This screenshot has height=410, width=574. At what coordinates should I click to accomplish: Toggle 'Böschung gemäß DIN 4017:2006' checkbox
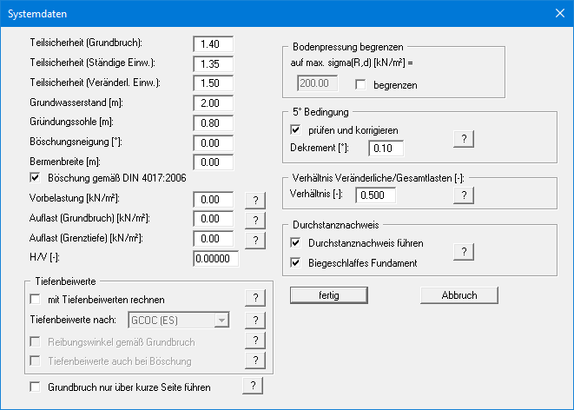(x=36, y=179)
